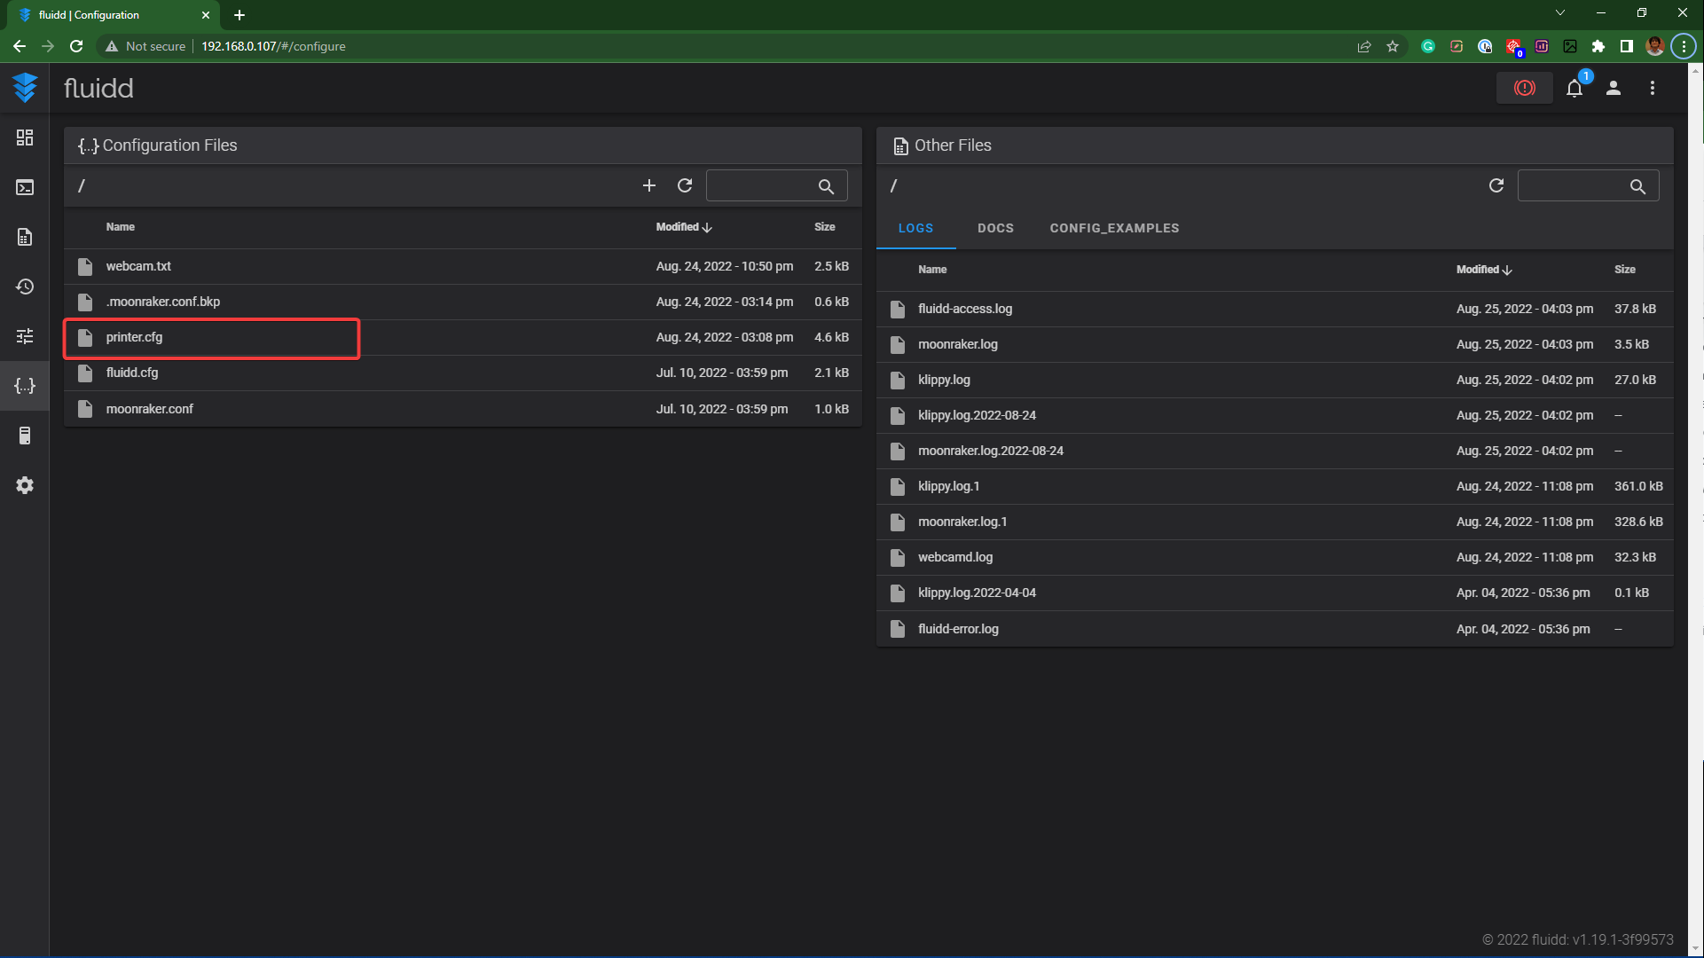Switch to the DOCS tab
The height and width of the screenshot is (958, 1704).
(995, 228)
